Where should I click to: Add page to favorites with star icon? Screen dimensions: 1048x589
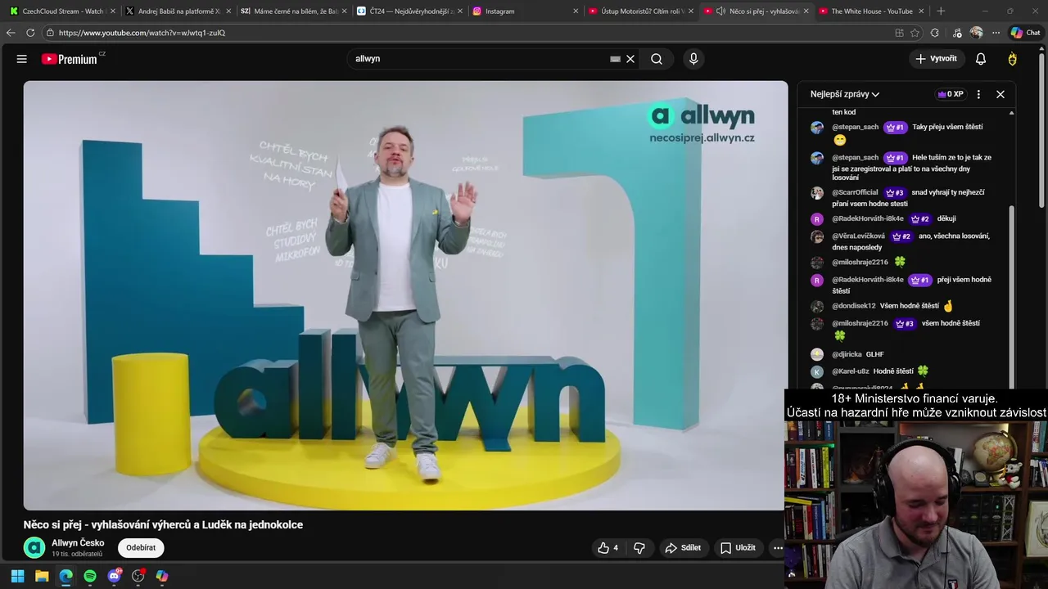[x=915, y=33]
